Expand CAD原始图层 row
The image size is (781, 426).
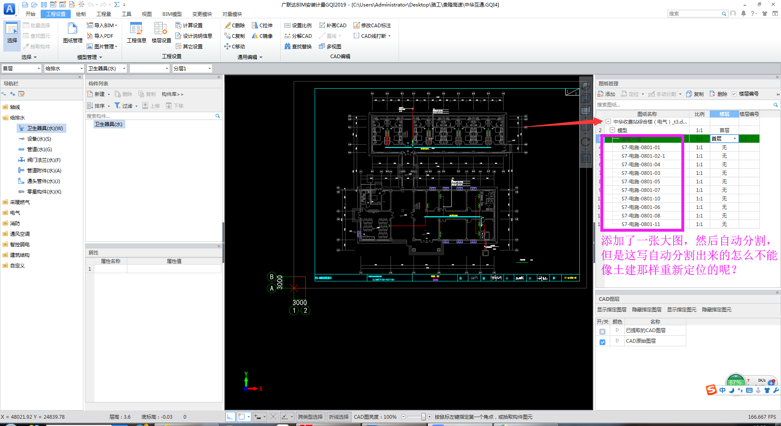click(617, 341)
